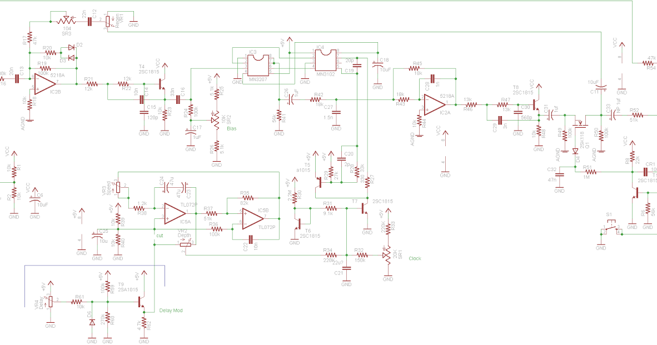Click transistor T9 2SA1015
657x345 pixels.
click(x=142, y=302)
